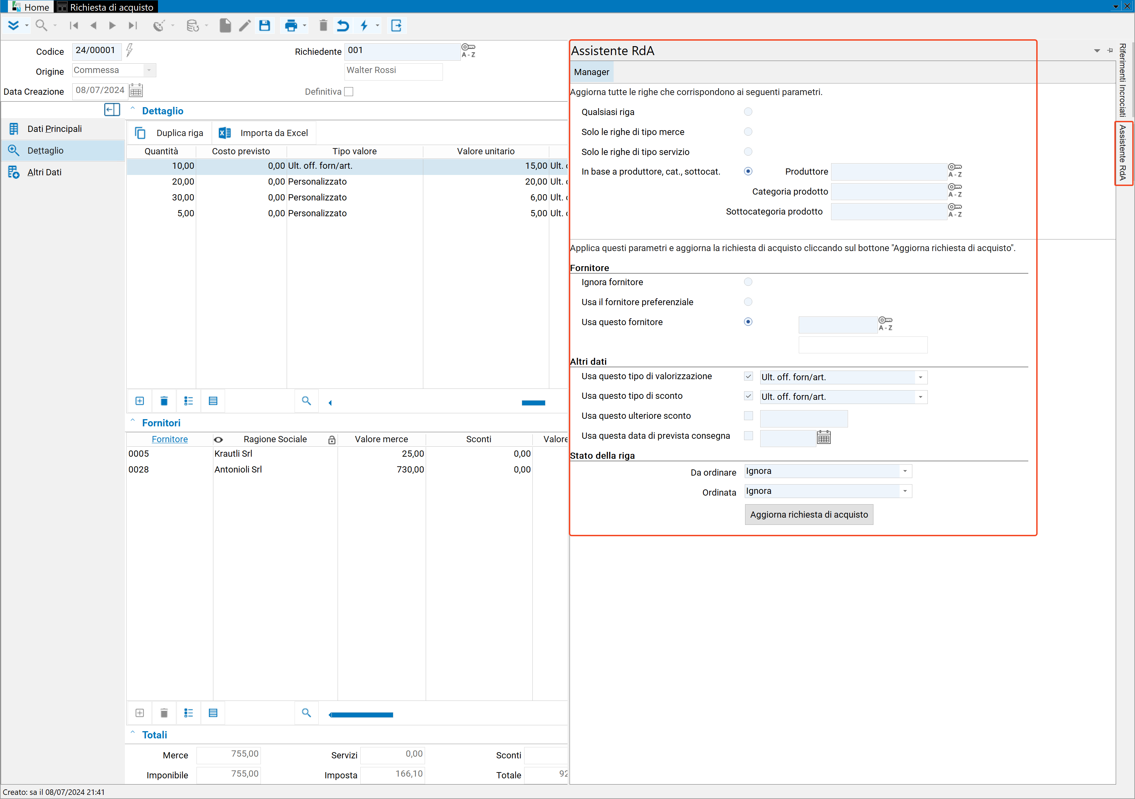Click the ulteriore sconto input field
The image size is (1135, 799).
tap(803, 418)
